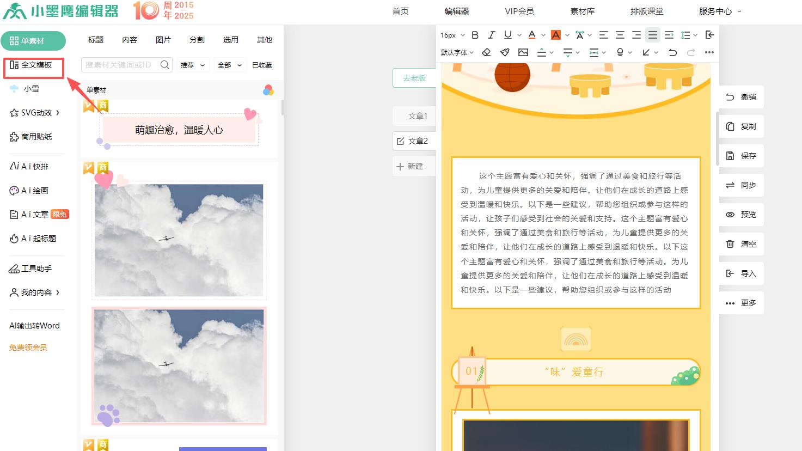The width and height of the screenshot is (802, 451).
Task: Toggle the color filter balls above material list
Action: [x=267, y=90]
